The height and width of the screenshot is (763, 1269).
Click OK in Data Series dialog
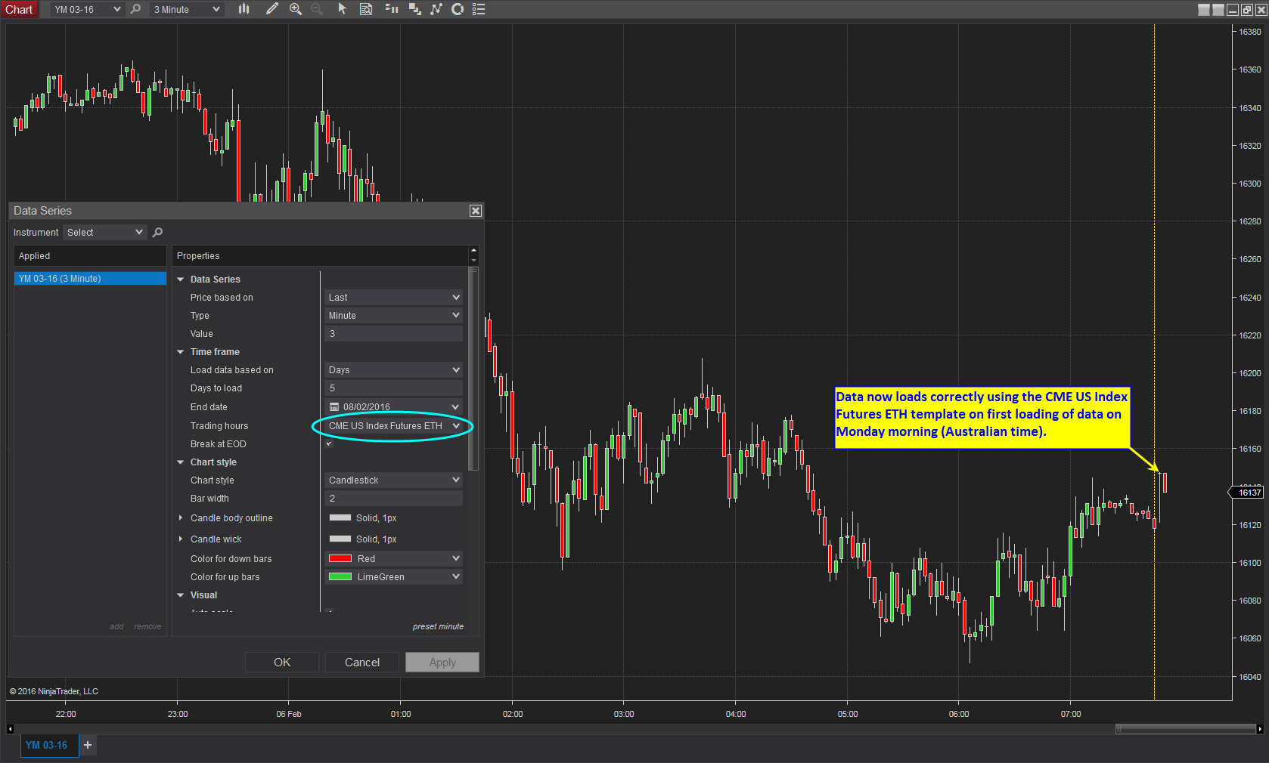tap(282, 663)
